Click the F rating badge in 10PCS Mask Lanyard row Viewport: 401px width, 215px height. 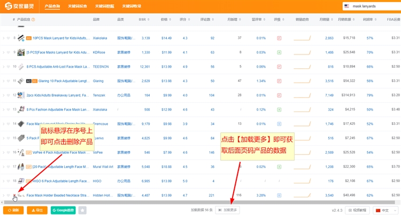279,38
